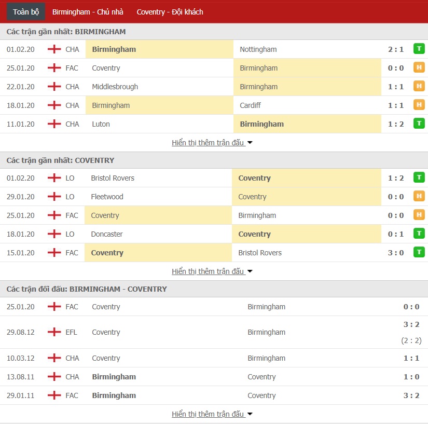The height and width of the screenshot is (424, 428).
Task: Click England flag in 29.01.11 head-to-head row
Action: click(x=54, y=395)
